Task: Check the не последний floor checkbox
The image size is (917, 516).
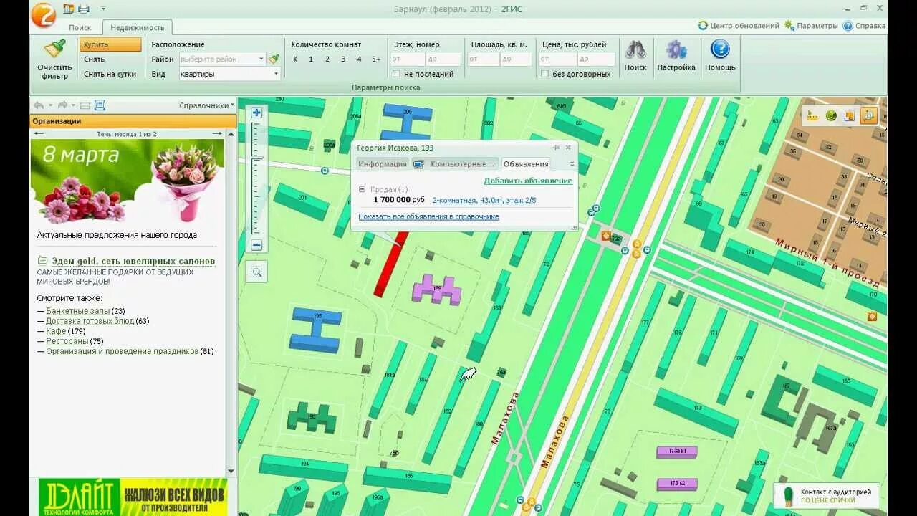Action: [396, 74]
